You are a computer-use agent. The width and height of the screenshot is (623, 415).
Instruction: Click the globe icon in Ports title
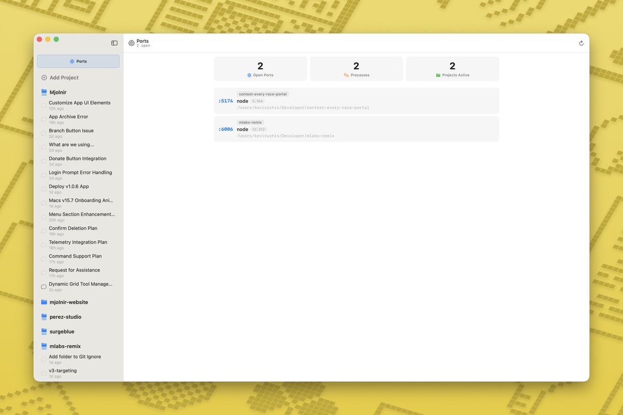(x=131, y=44)
